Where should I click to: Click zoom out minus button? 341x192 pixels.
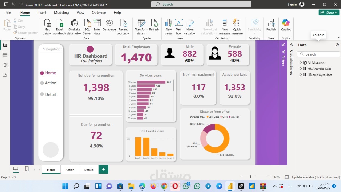click(241, 177)
